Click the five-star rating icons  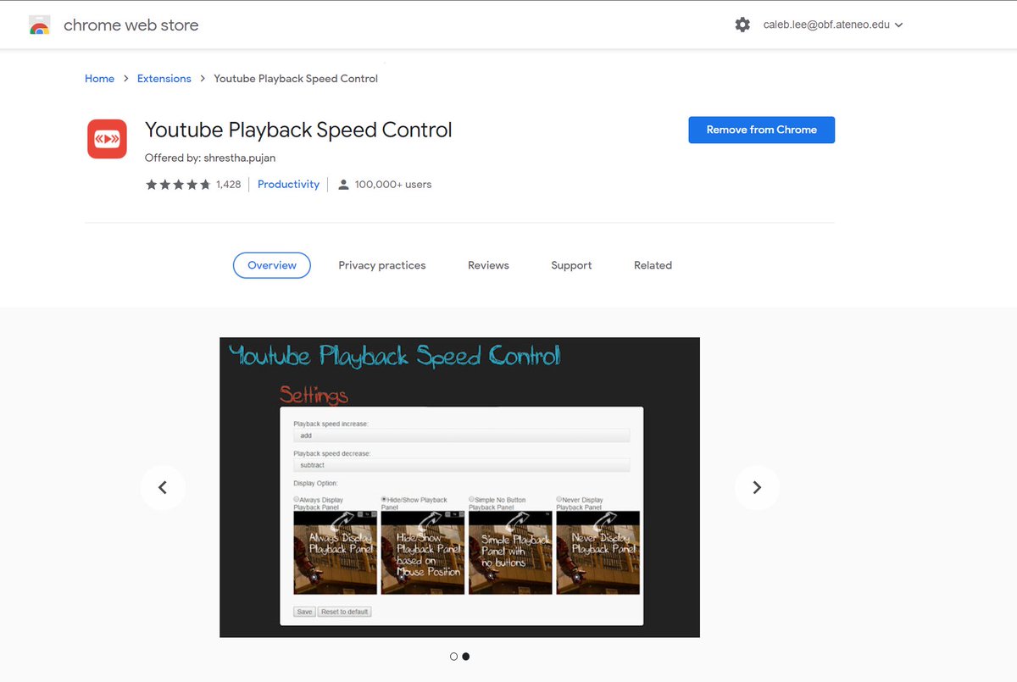(178, 184)
